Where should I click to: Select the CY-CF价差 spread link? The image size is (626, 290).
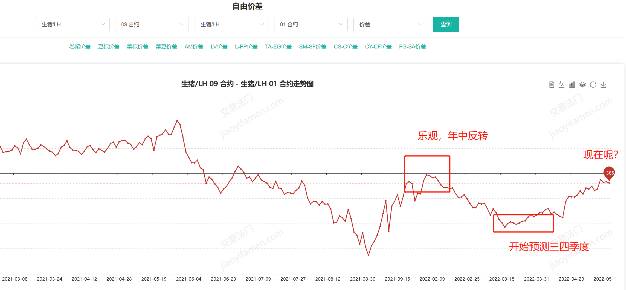pyautogui.click(x=378, y=47)
